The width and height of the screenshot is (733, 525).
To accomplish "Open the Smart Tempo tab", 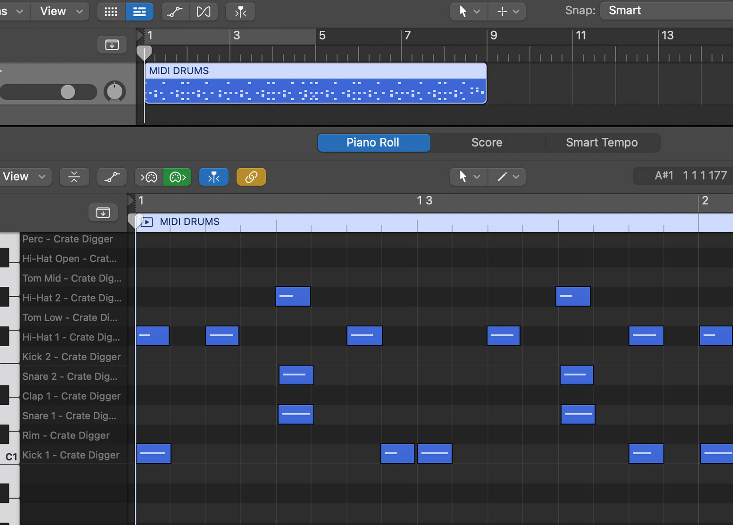I will click(602, 143).
